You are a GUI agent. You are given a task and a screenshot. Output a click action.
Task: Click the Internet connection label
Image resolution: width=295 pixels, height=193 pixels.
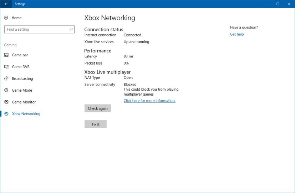100,35
